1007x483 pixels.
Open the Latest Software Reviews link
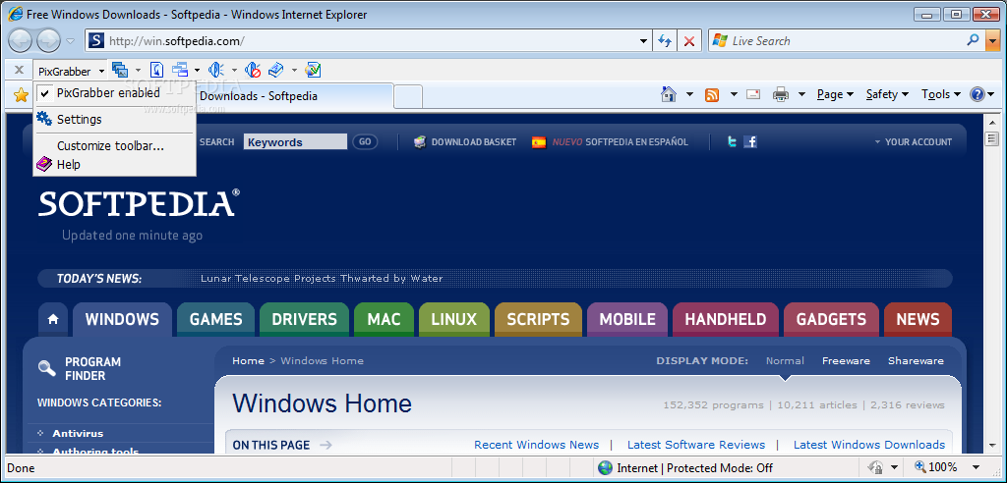[x=696, y=445]
